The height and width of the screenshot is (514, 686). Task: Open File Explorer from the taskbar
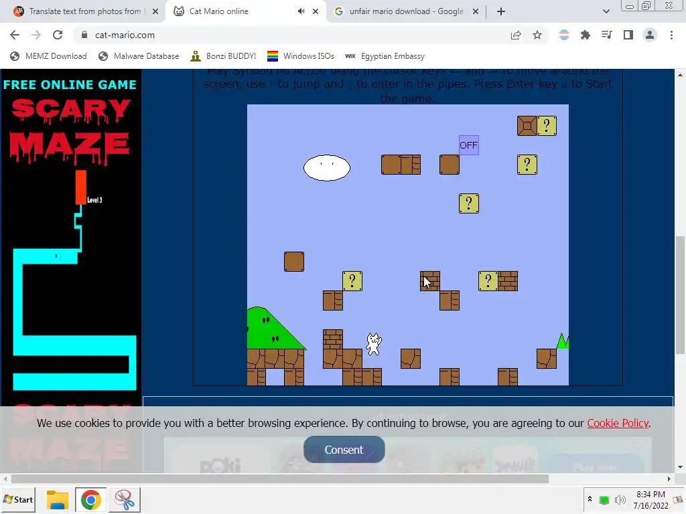coord(58,499)
